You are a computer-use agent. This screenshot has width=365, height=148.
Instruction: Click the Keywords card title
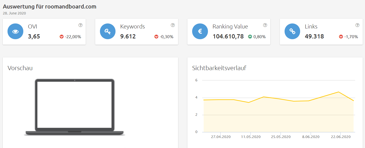[133, 26]
